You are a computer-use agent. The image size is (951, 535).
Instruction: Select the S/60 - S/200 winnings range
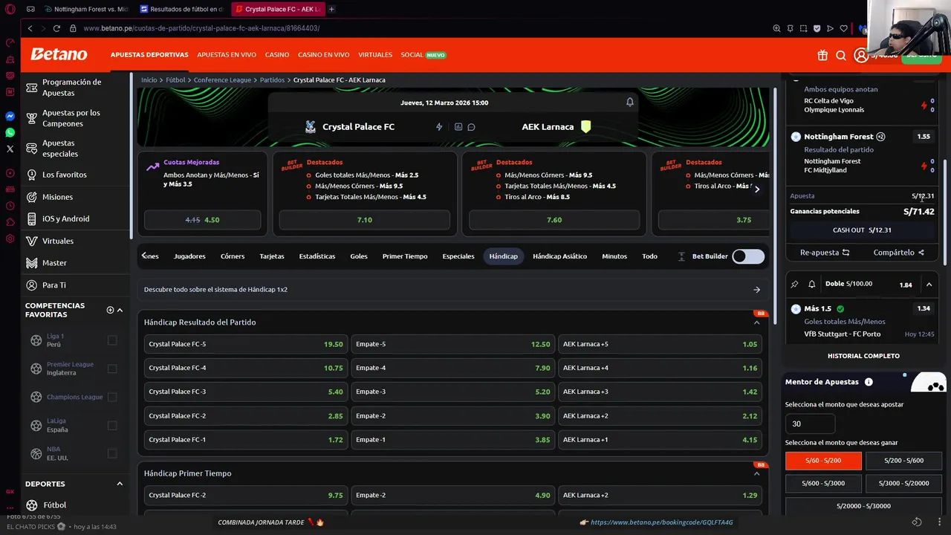coord(823,461)
